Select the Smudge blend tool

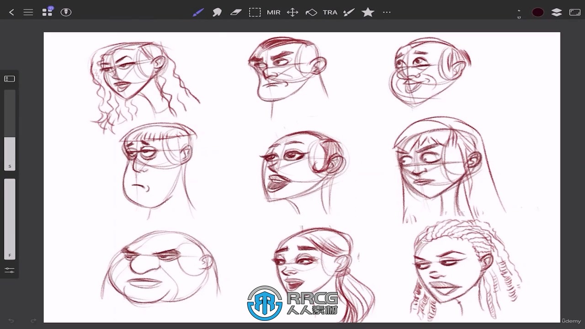[x=217, y=12]
